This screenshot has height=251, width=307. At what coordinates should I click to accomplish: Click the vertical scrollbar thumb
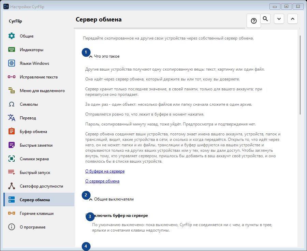[300, 75]
